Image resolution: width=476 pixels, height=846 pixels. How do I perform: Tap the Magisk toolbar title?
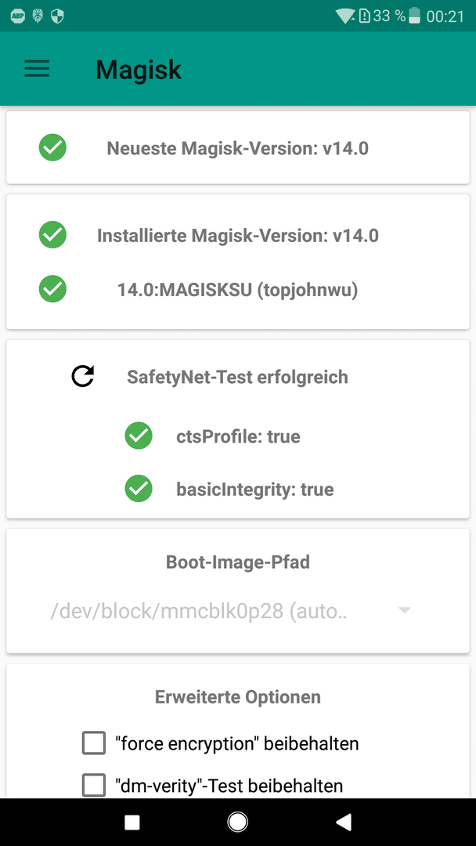(139, 70)
